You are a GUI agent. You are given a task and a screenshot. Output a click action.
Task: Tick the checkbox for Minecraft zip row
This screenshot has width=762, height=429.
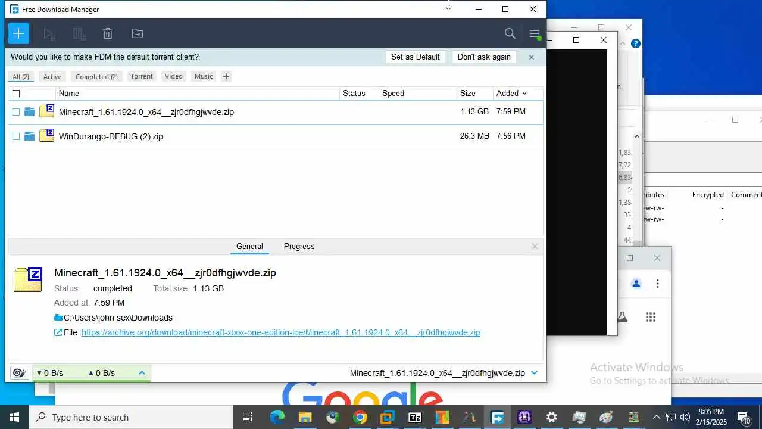click(16, 112)
